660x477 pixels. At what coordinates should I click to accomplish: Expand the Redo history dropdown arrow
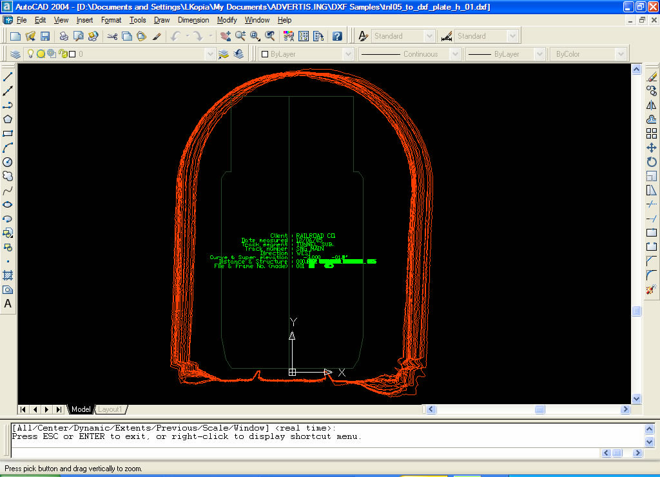[x=210, y=36]
